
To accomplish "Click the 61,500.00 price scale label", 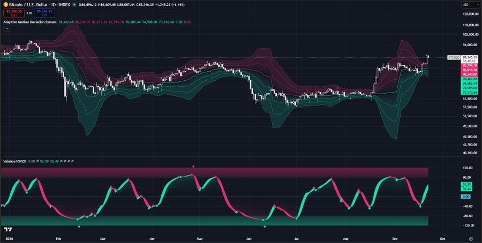I will [471, 98].
